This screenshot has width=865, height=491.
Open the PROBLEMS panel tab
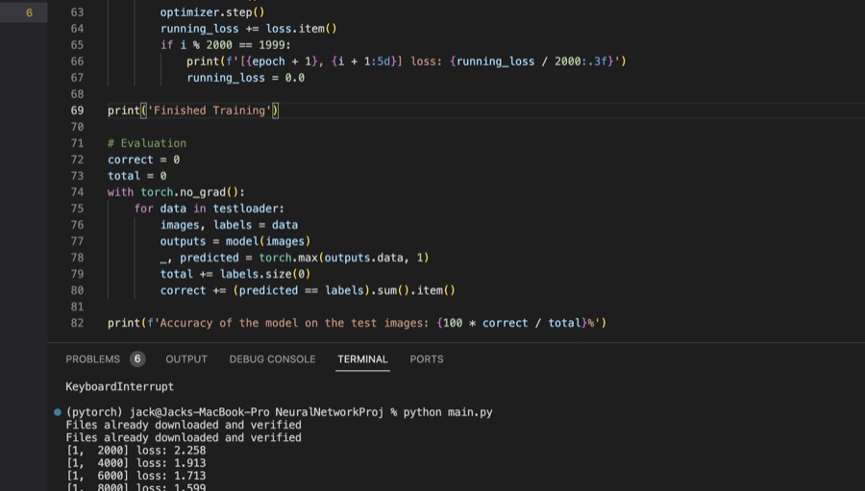(x=92, y=359)
